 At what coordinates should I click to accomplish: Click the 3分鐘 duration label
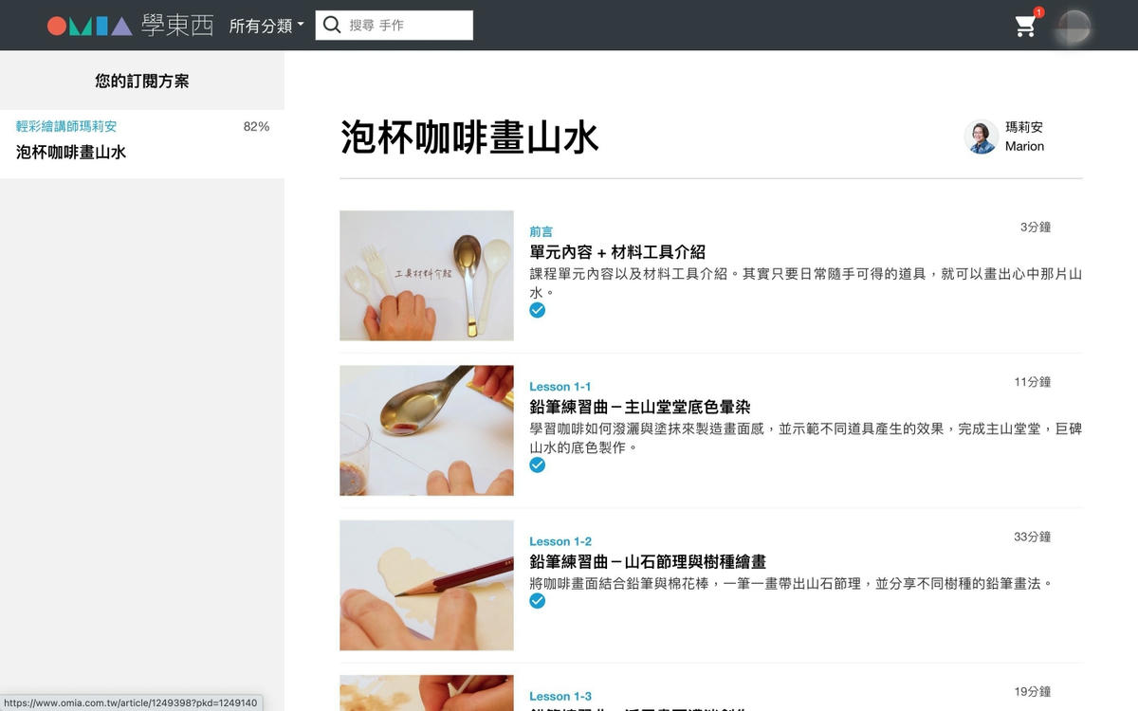[1036, 228]
